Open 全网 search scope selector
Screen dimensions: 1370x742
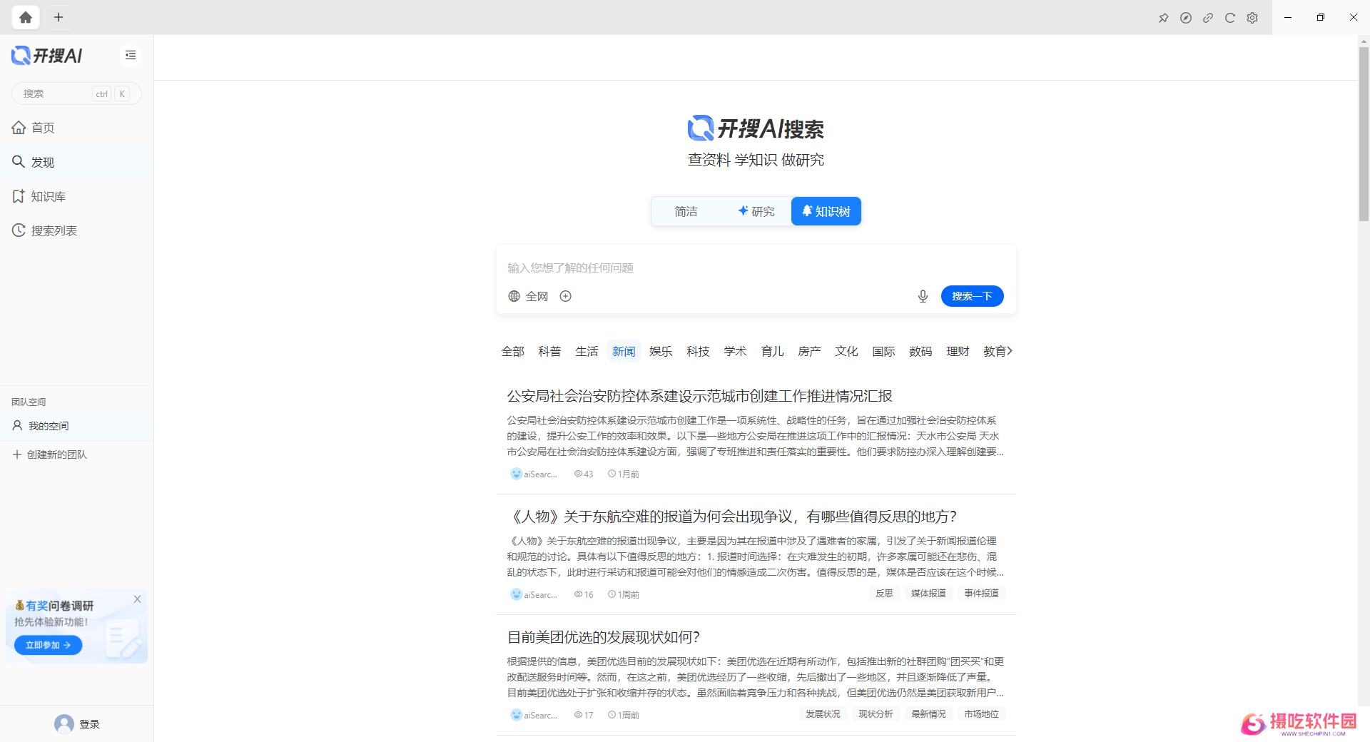click(528, 296)
